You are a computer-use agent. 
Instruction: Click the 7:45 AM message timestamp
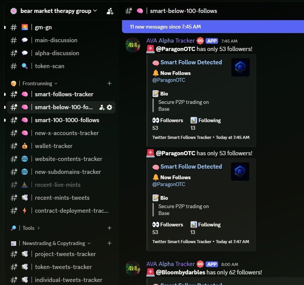coord(230,41)
